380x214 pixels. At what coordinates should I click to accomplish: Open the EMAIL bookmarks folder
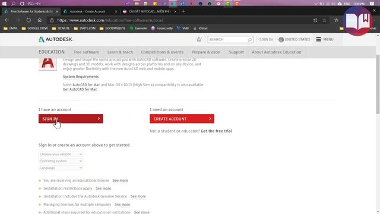[11, 29]
